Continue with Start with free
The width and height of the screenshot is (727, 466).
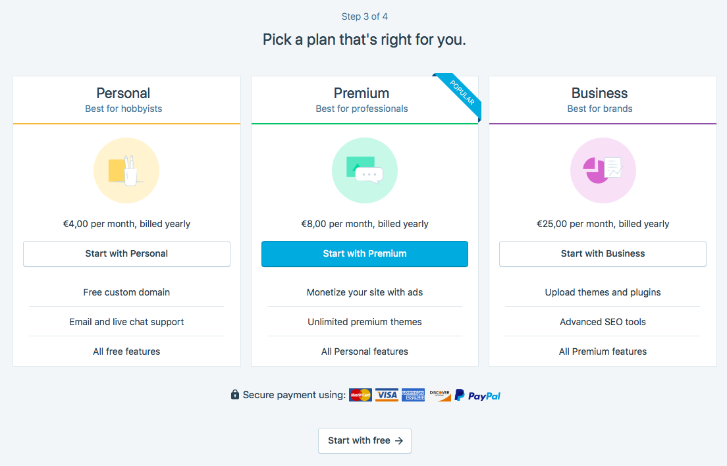364,440
